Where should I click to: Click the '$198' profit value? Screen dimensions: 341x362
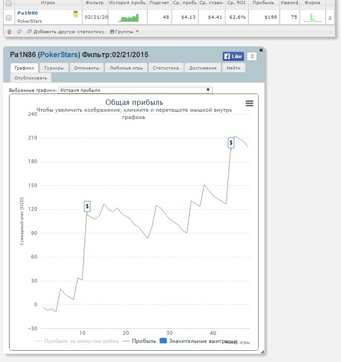point(271,17)
